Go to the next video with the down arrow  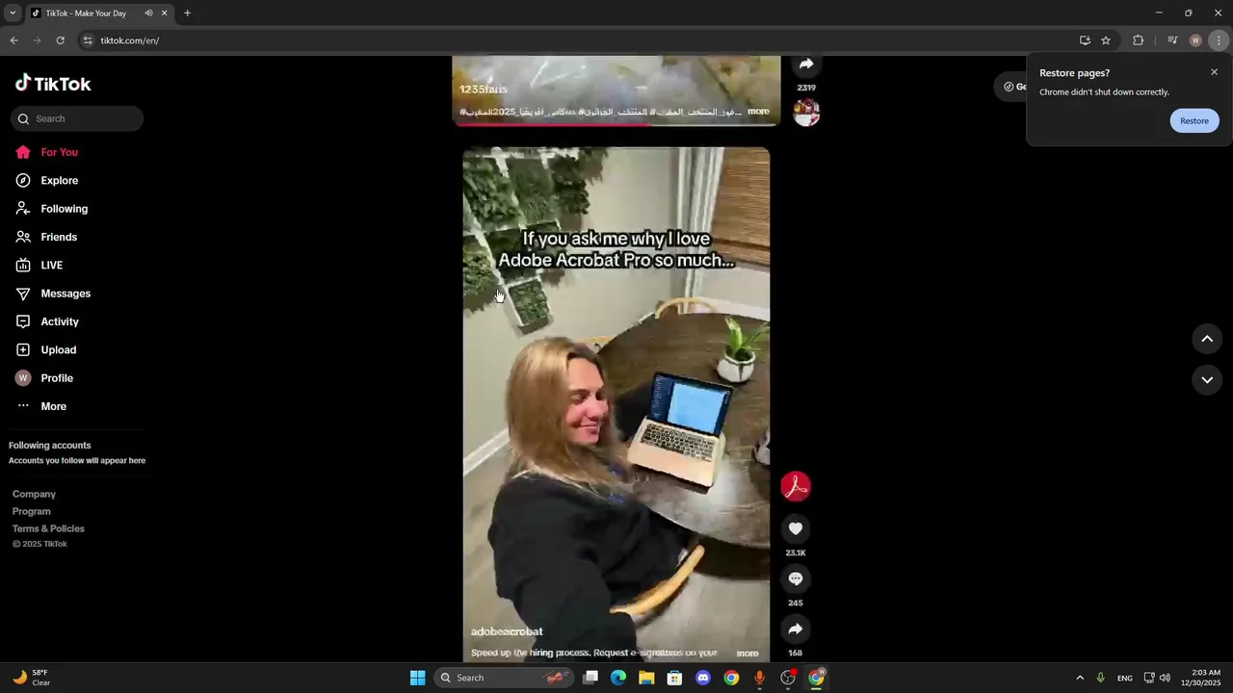pos(1207,380)
